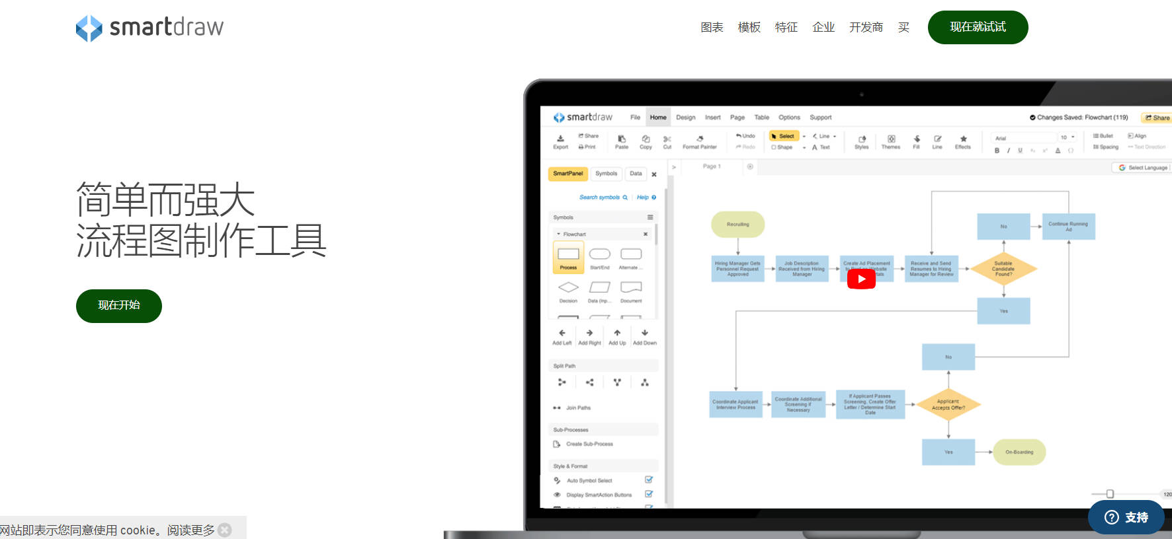
Task: Click the Paste icon in toolbar
Action: [x=622, y=142]
